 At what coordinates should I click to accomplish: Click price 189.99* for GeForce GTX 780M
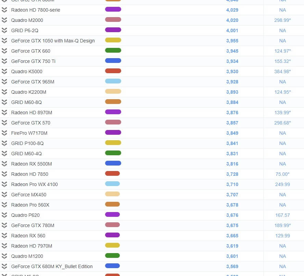(x=282, y=225)
